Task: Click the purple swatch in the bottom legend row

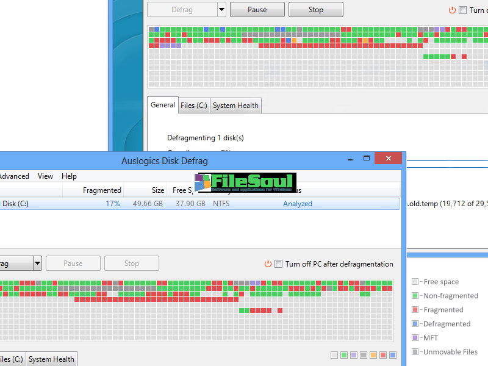Action: pyautogui.click(x=354, y=355)
